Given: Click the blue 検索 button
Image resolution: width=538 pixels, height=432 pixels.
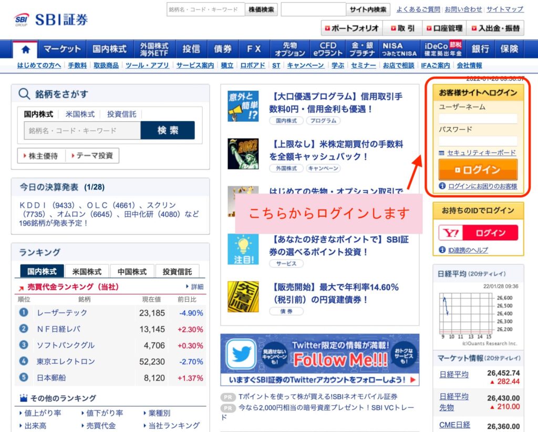Looking at the screenshot, I should [168, 130].
